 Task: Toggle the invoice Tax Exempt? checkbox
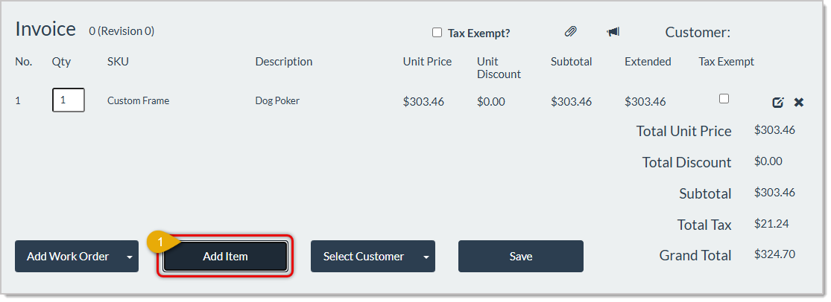click(x=437, y=33)
